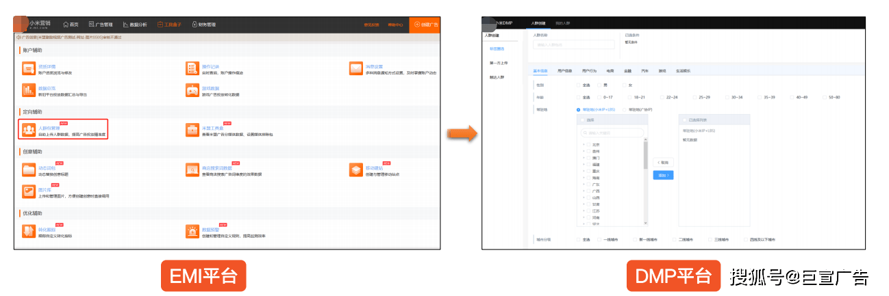This screenshot has width=889, height=296.
Task: Select 标签圈选 in DMP sidebar
Action: [497, 49]
